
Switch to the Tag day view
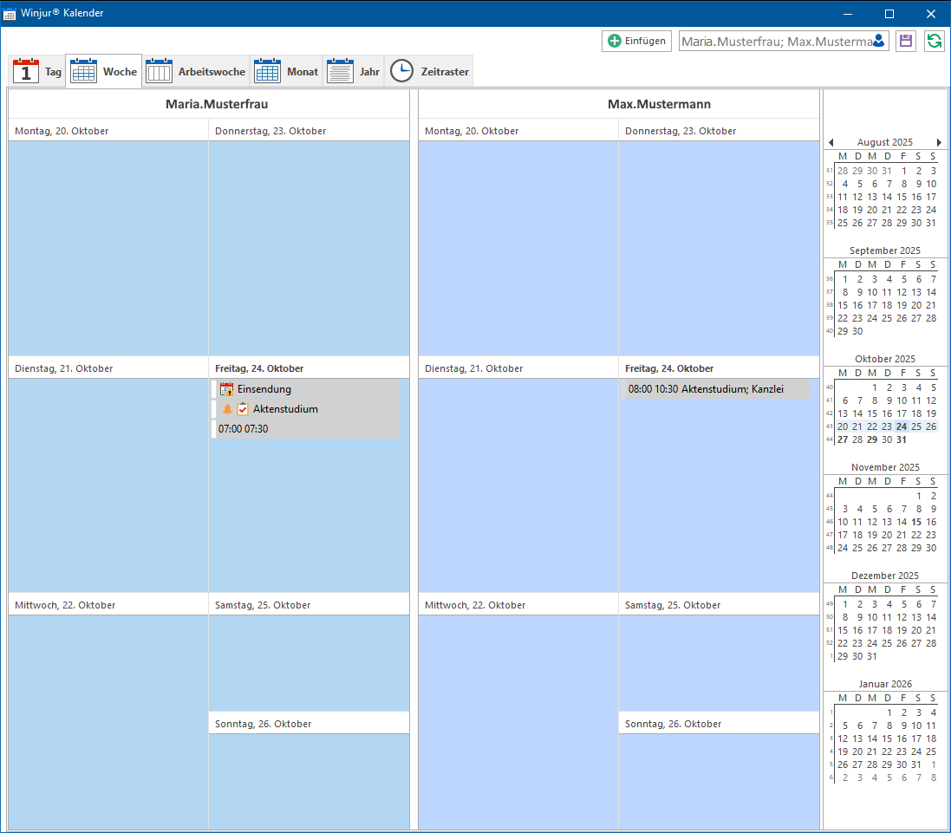pos(37,72)
